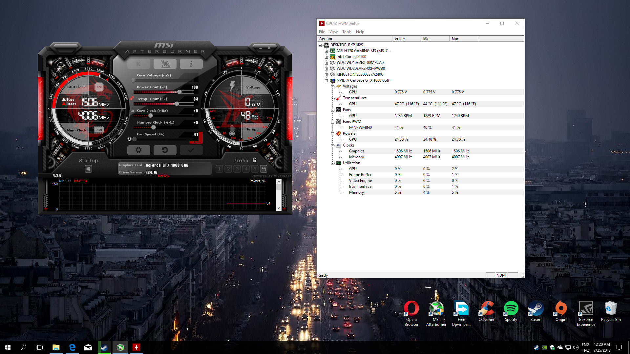Click the Sensor column header
The height and width of the screenshot is (354, 630).
click(x=355, y=39)
